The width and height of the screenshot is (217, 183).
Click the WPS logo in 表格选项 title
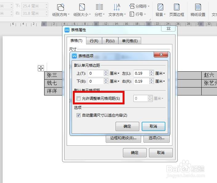[x=74, y=56]
